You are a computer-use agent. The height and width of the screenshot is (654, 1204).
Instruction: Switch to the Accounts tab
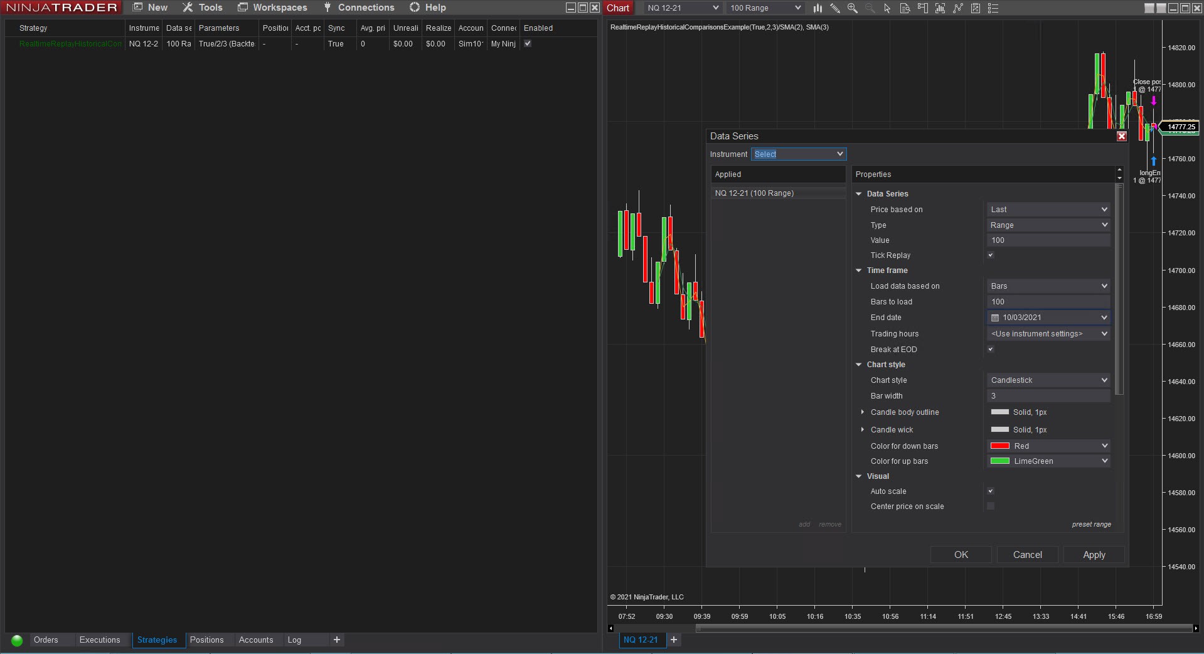coord(256,640)
